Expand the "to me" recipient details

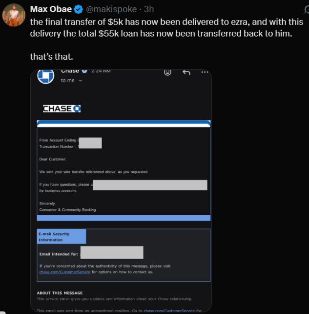pyautogui.click(x=71, y=81)
